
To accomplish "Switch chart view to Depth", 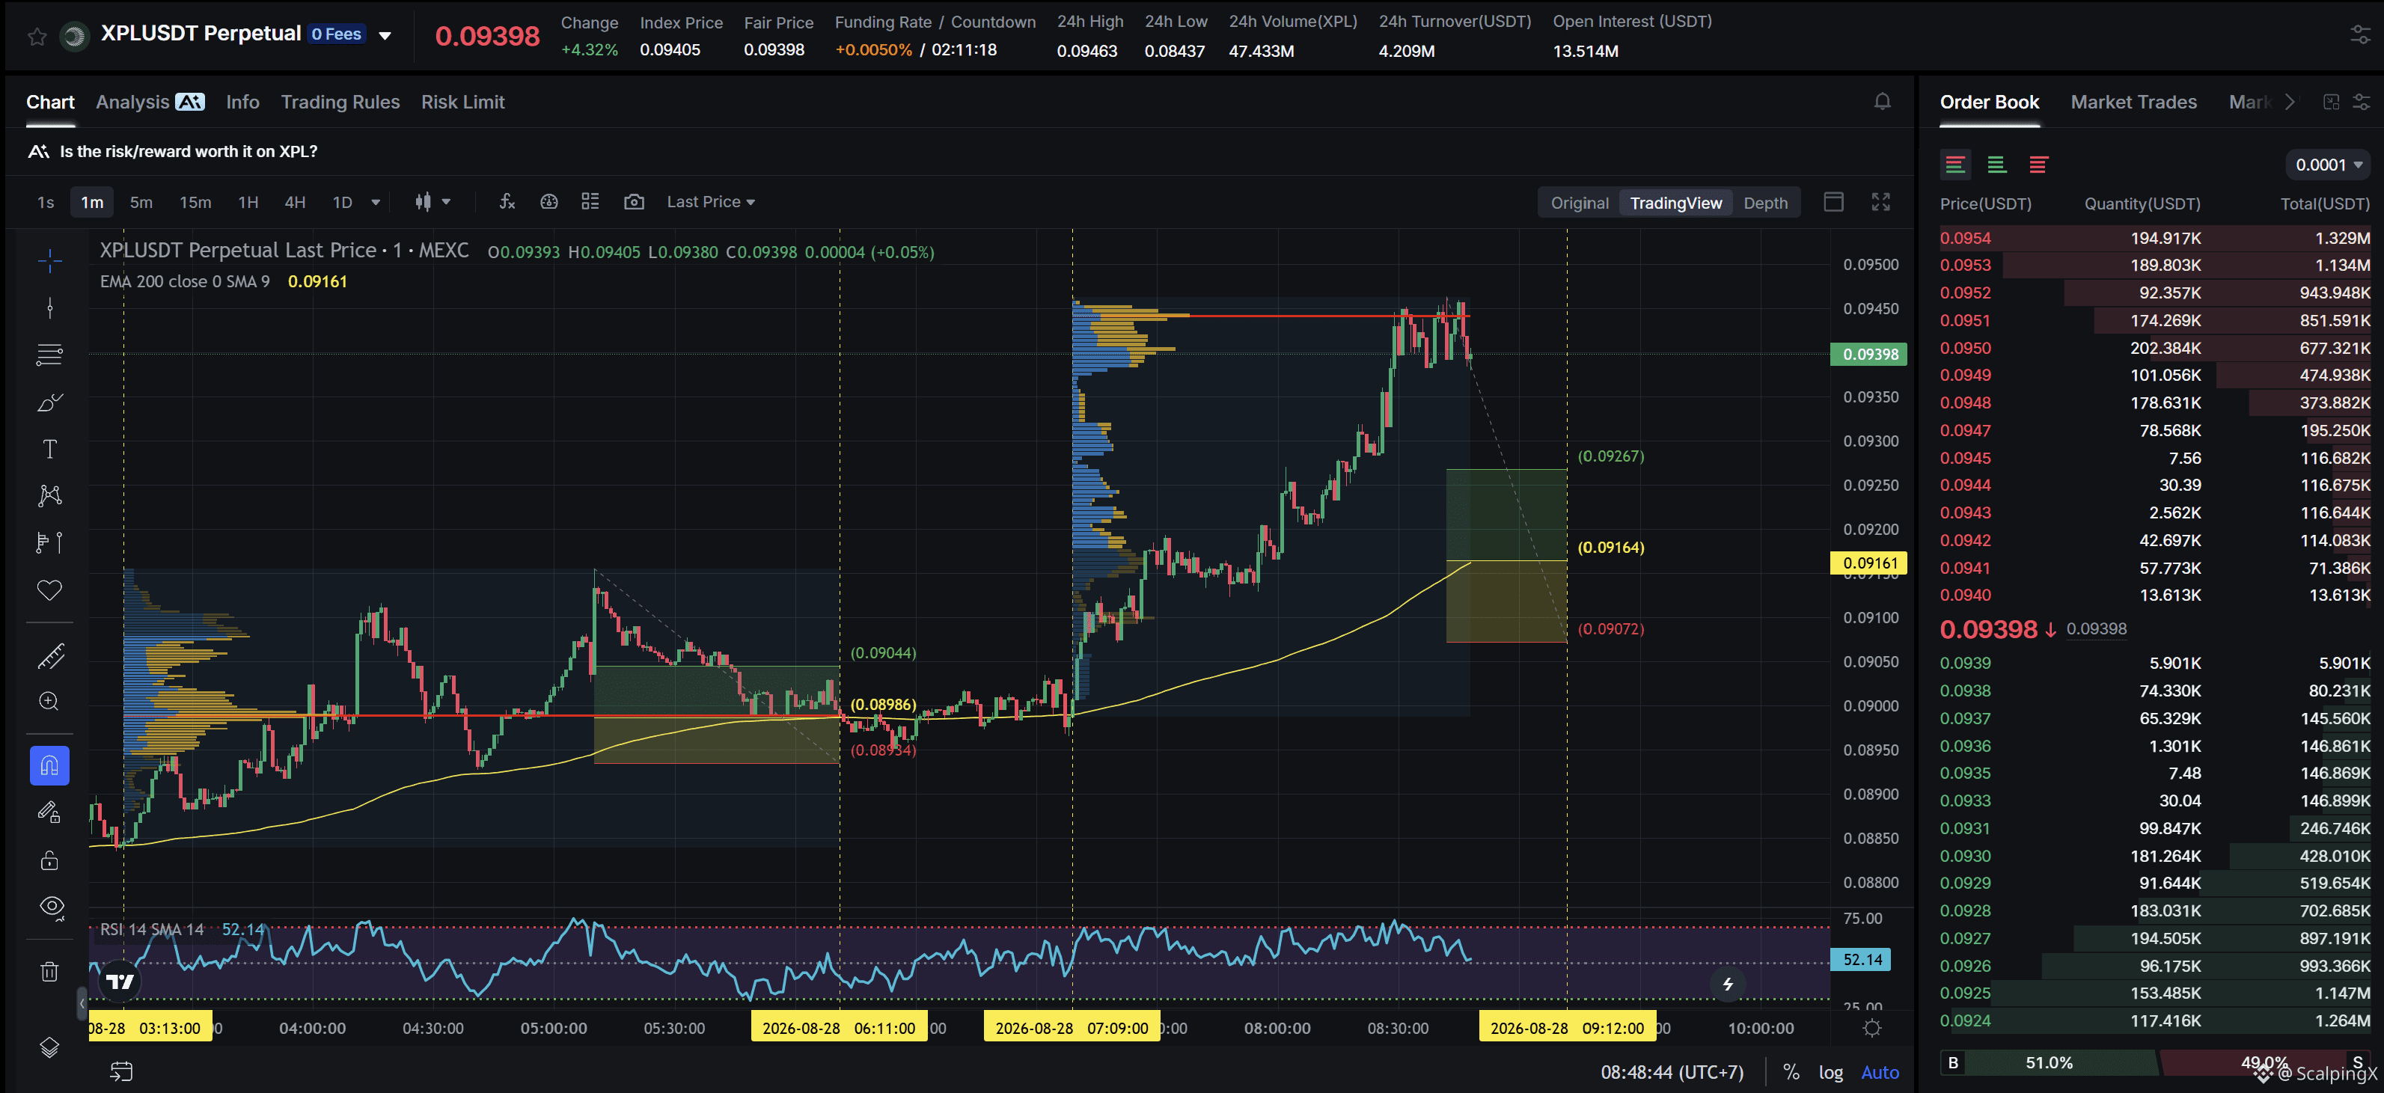I will [x=1765, y=203].
